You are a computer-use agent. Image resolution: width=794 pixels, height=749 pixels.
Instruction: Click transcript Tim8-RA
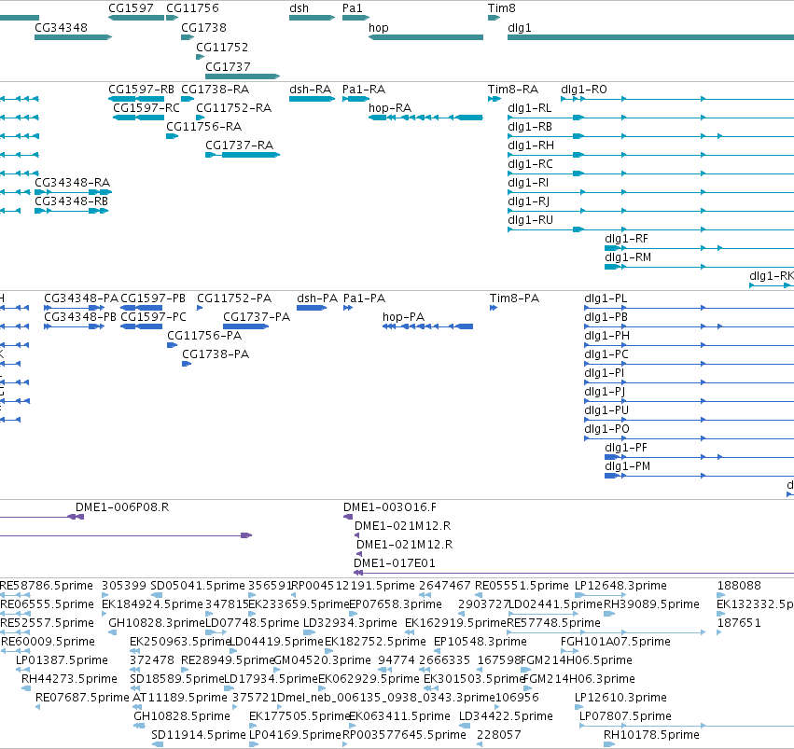[x=512, y=90]
